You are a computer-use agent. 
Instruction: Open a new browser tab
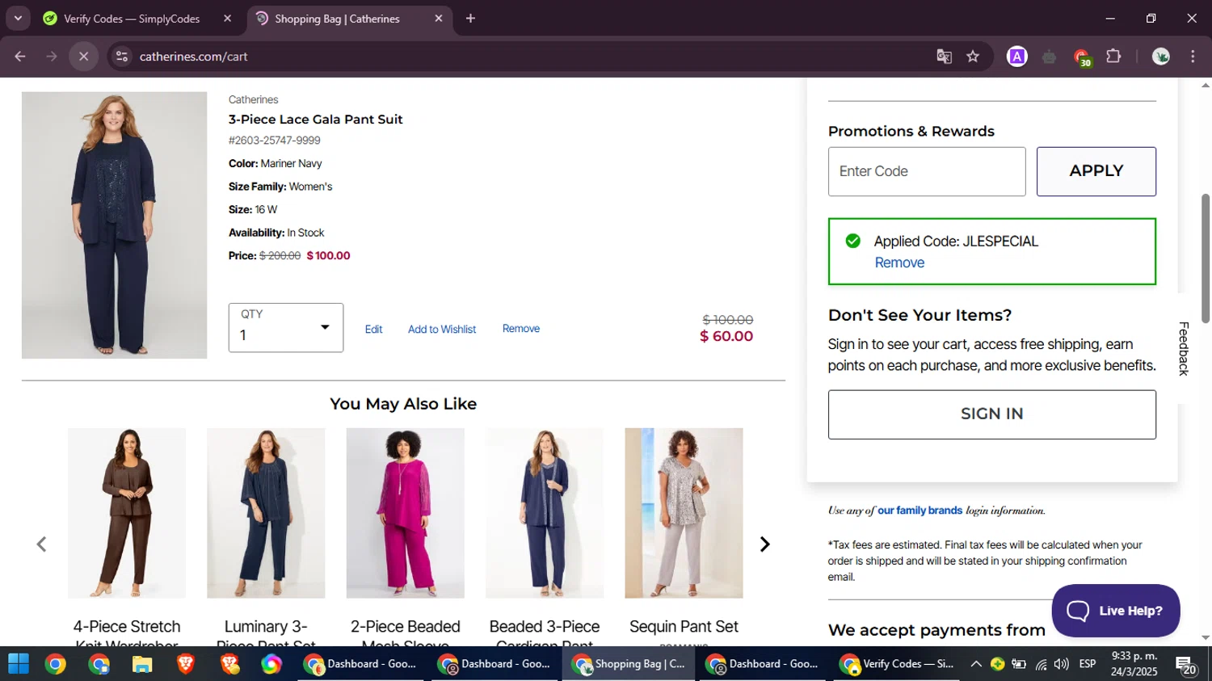470,18
